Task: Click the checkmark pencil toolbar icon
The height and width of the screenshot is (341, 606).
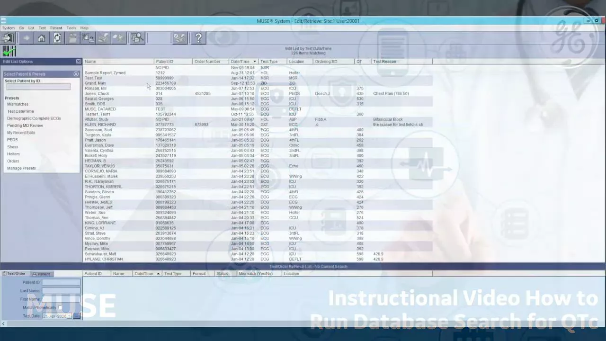Action: [x=179, y=38]
